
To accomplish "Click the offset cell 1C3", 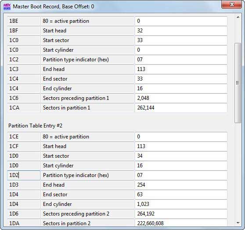I will [24, 69].
